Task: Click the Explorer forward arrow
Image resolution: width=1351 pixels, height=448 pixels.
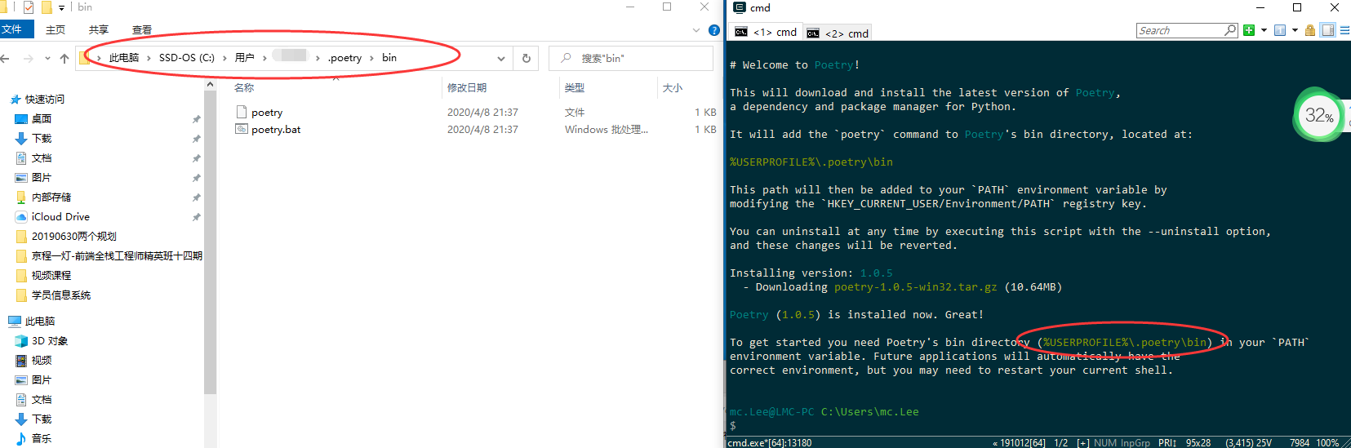Action: (x=29, y=58)
